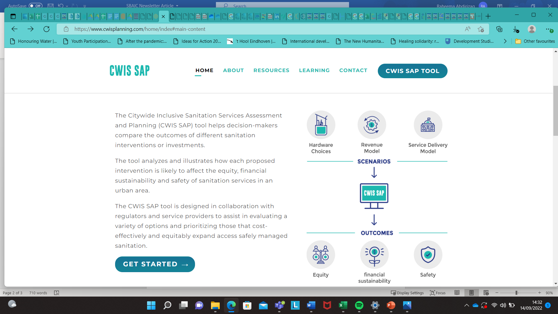Start Read aloud from the address bar

click(468, 29)
